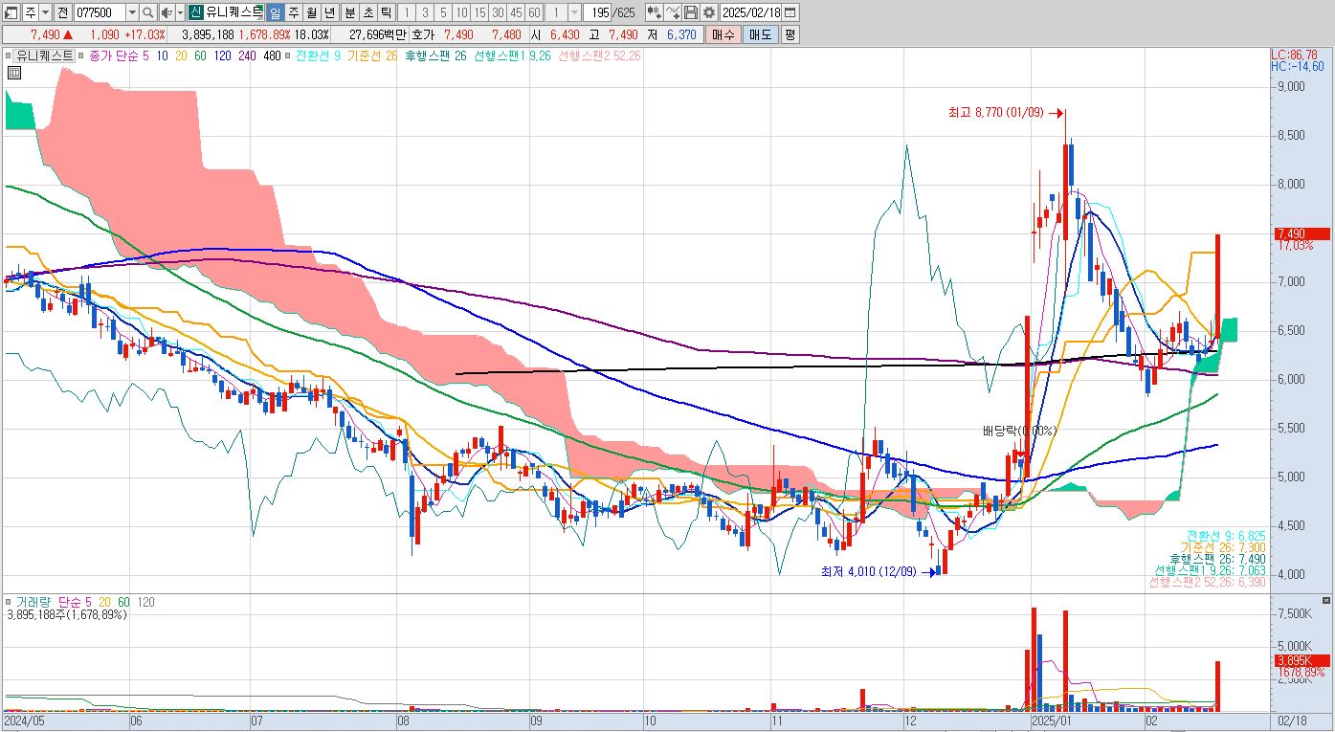Click the 평 button
The width and height of the screenshot is (1335, 732).
point(790,34)
